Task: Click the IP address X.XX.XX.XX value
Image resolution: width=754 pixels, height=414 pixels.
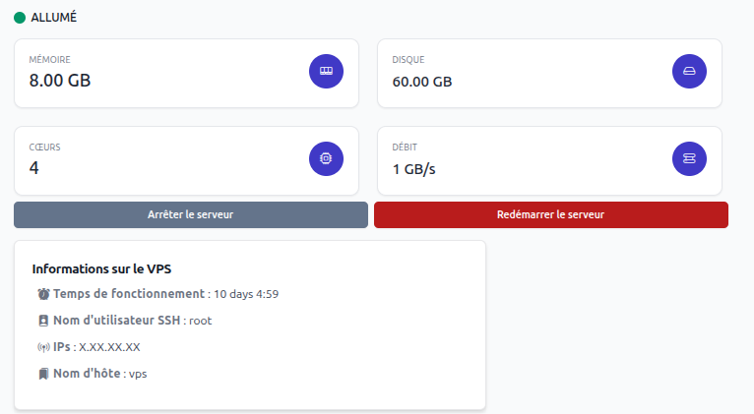Action: pos(109,347)
